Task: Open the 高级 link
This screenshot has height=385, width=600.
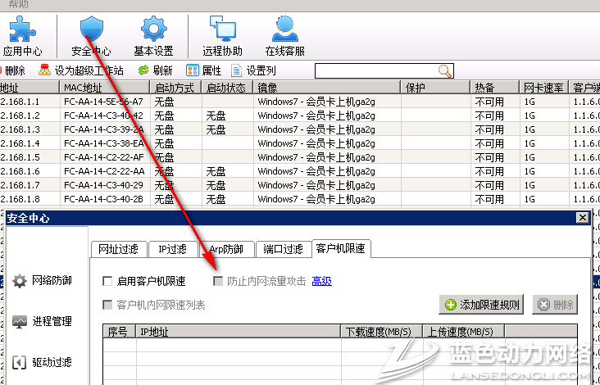Action: click(x=322, y=282)
